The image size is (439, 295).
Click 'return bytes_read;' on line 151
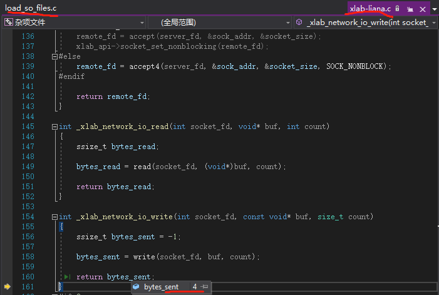click(115, 187)
